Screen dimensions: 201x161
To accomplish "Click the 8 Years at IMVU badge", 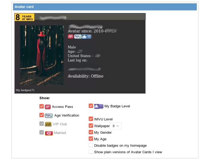I will point(24,17).
